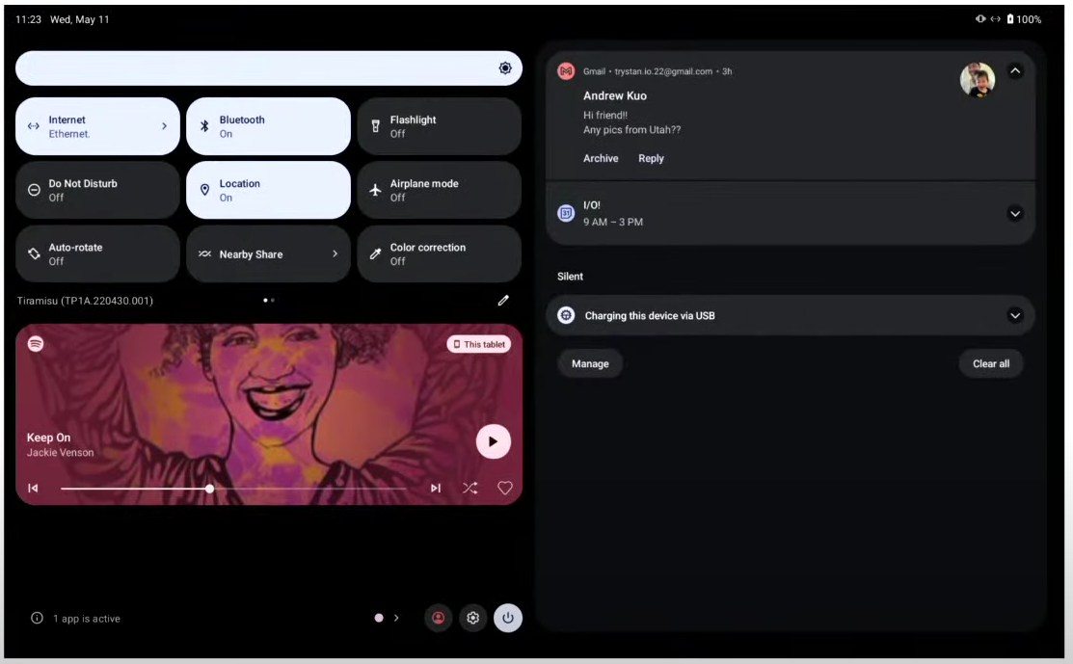The image size is (1073, 664).
Task: Click the USB charging system icon
Action: 566,315
